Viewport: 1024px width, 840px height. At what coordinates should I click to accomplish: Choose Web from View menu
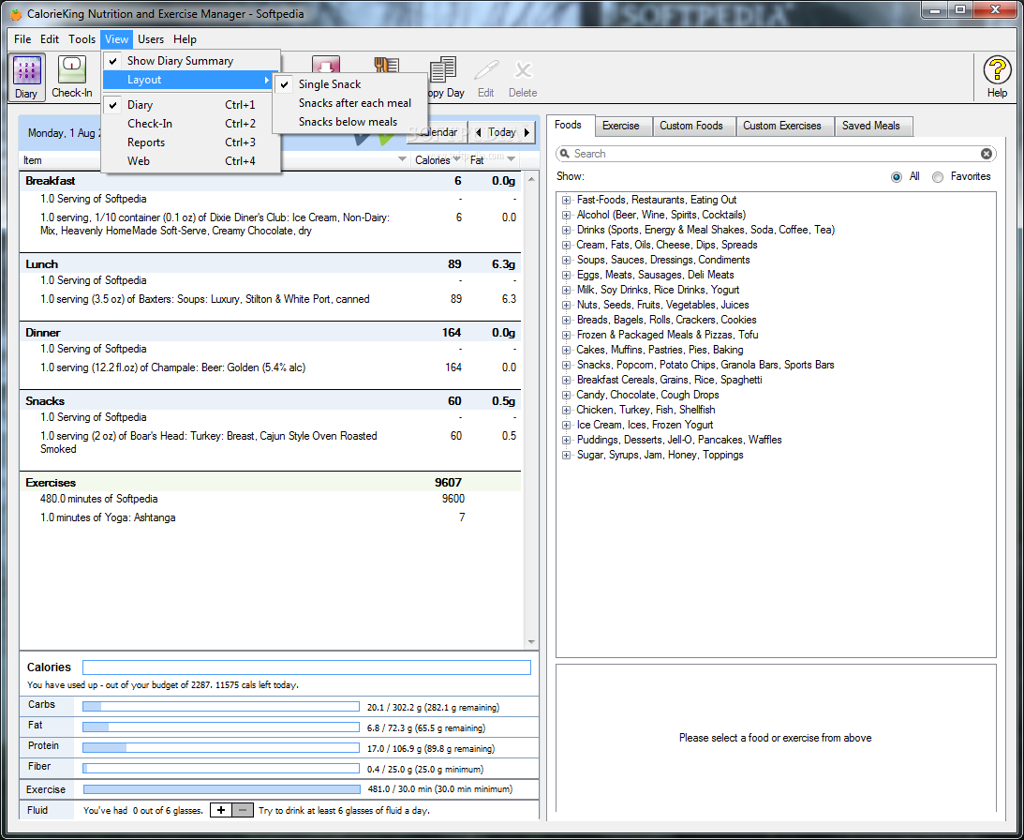[x=191, y=161]
